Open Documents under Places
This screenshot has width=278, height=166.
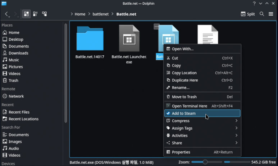pyautogui.click(x=32, y=46)
